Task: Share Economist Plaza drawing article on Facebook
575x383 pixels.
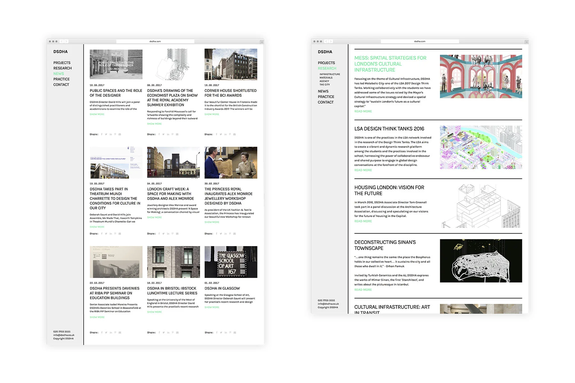Action: click(x=159, y=134)
